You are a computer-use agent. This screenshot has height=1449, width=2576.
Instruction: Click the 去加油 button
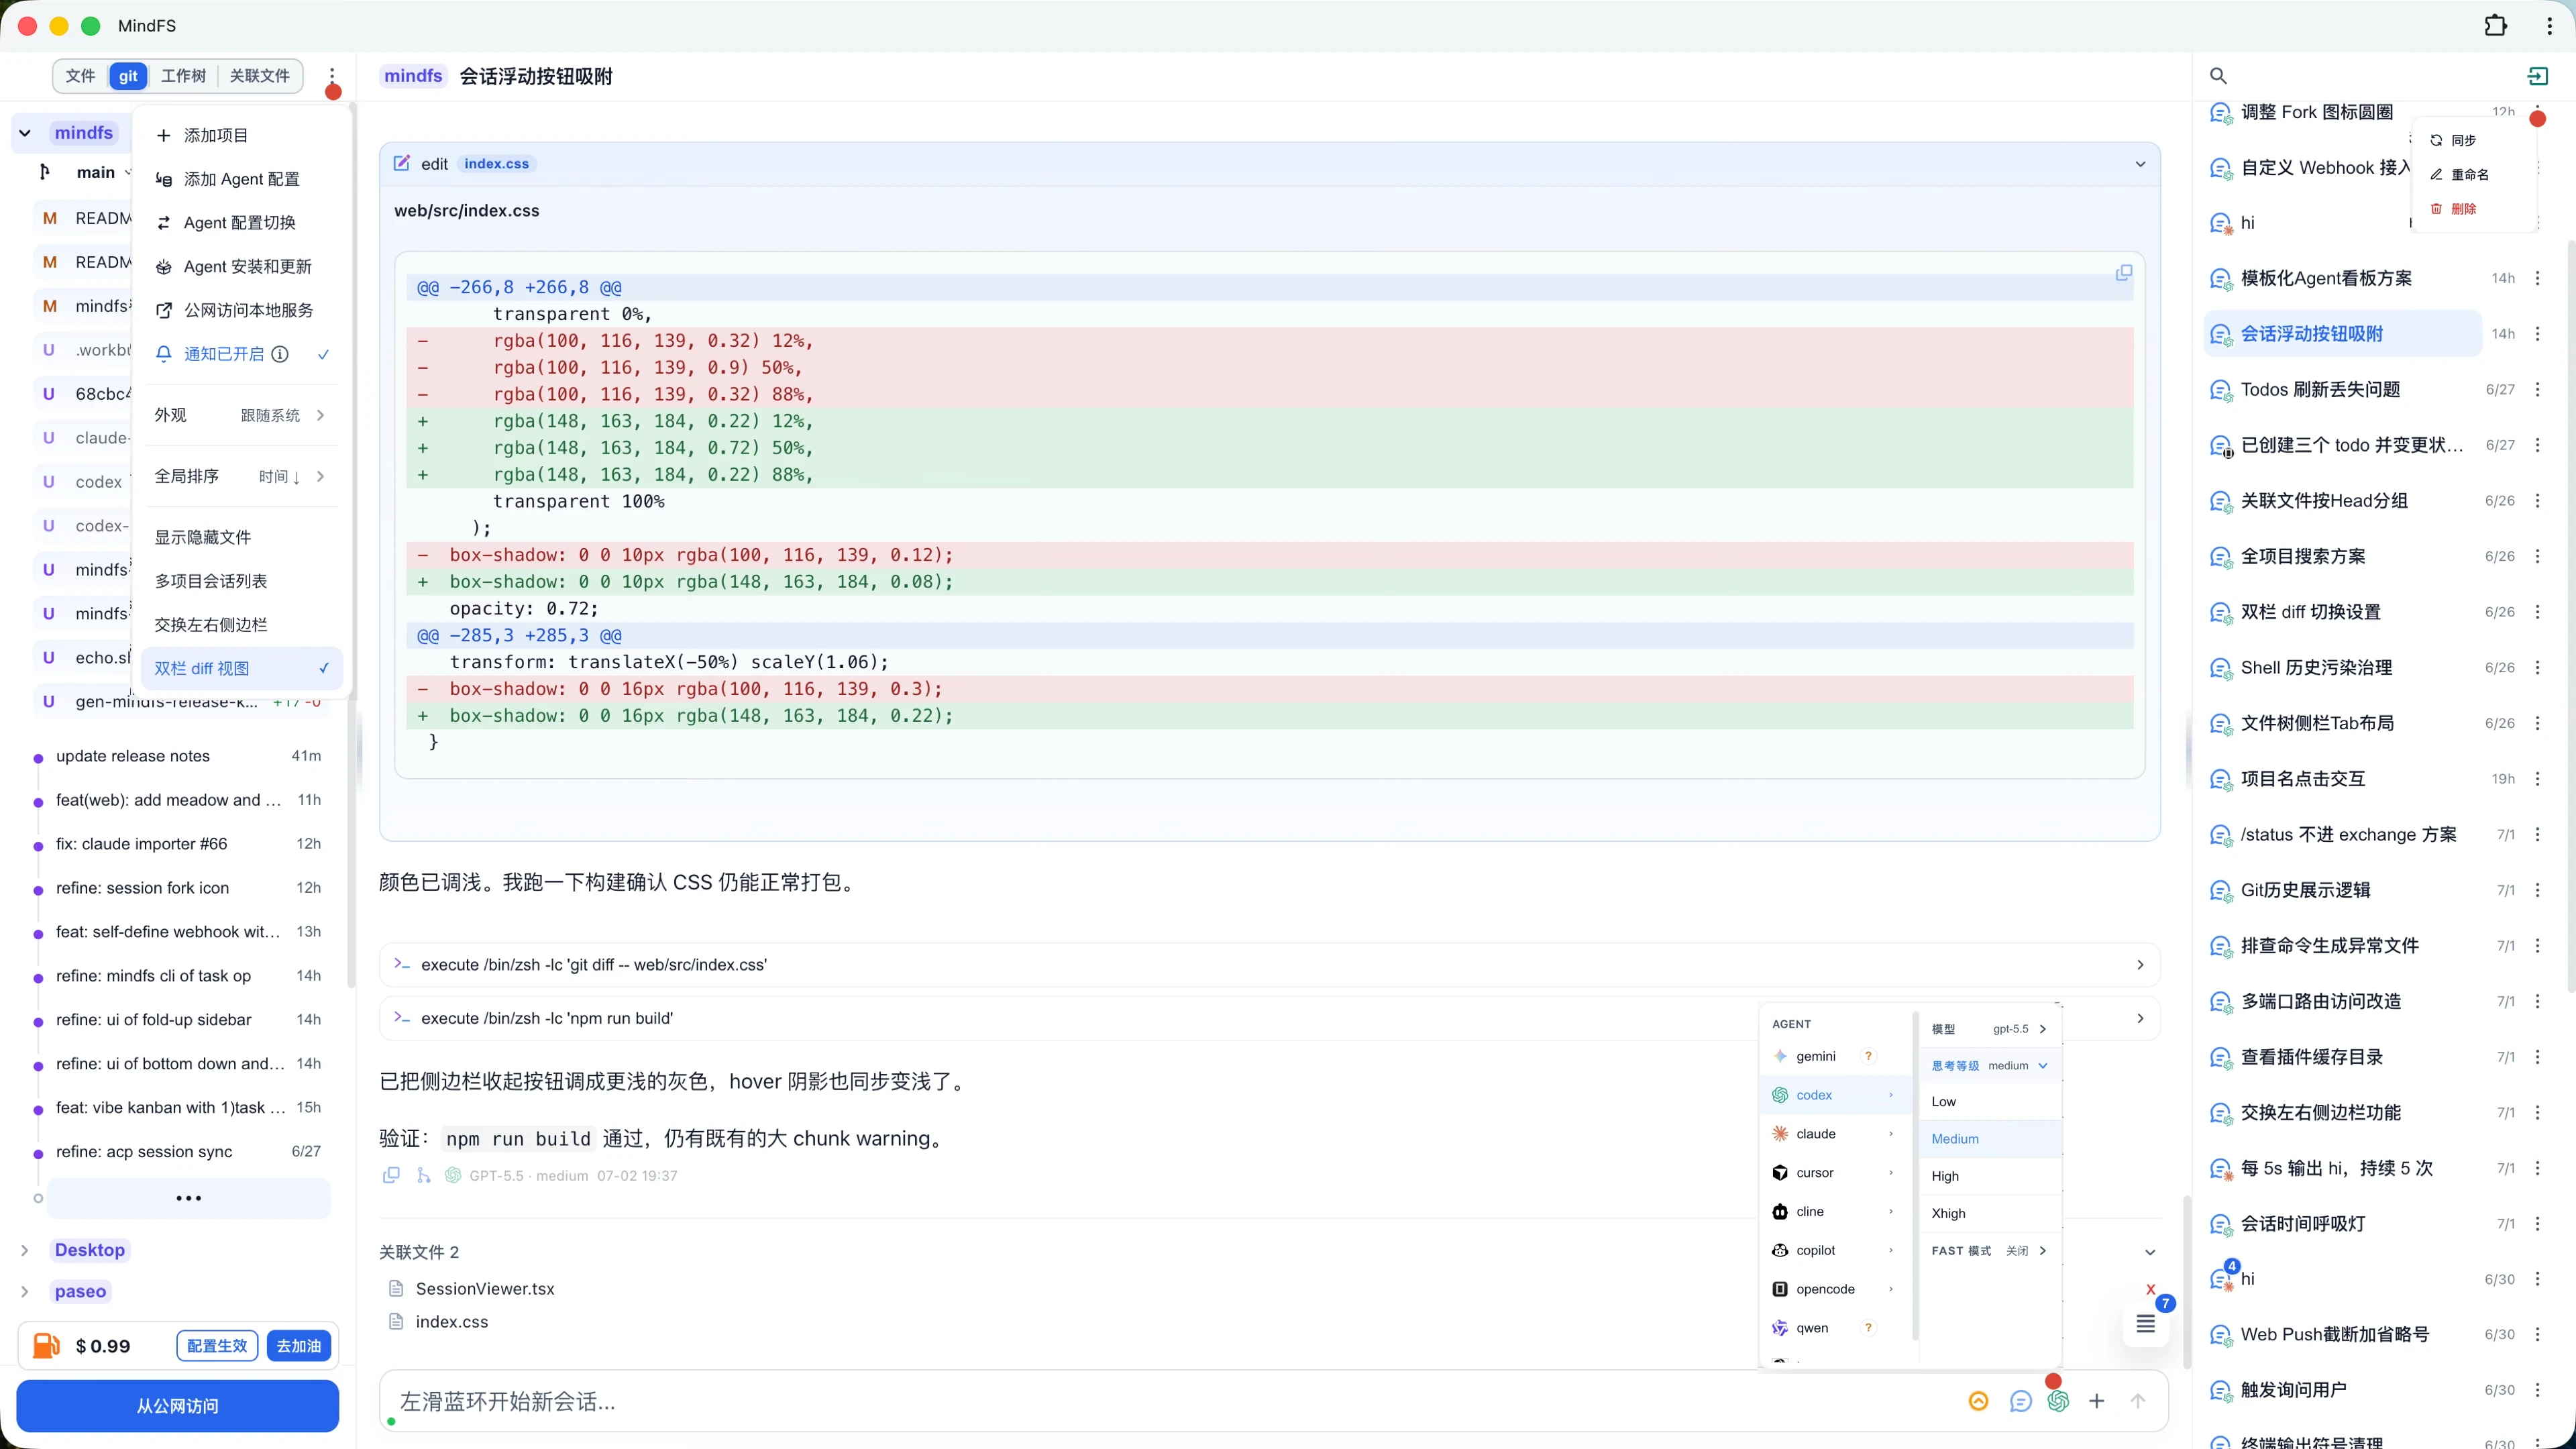(298, 1345)
